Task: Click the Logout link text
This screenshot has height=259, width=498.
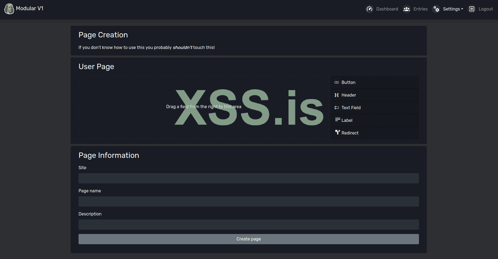Action: [x=486, y=9]
